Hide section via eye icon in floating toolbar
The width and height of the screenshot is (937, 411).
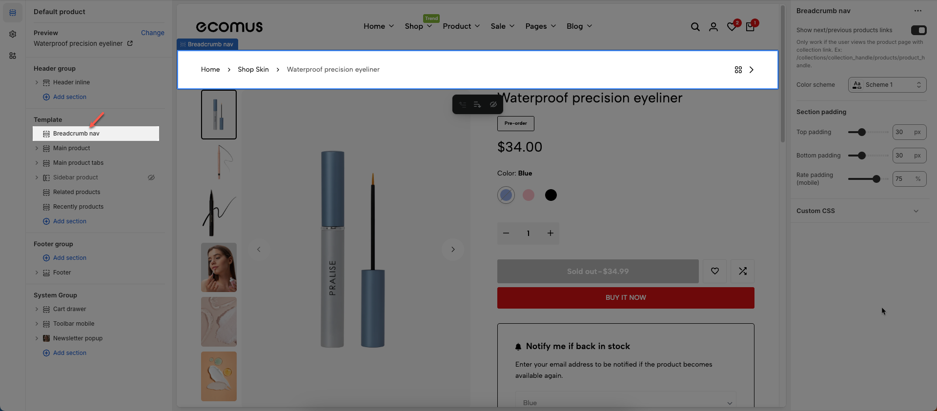493,104
